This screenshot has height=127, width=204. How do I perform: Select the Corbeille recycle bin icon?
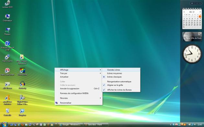pos(7,112)
